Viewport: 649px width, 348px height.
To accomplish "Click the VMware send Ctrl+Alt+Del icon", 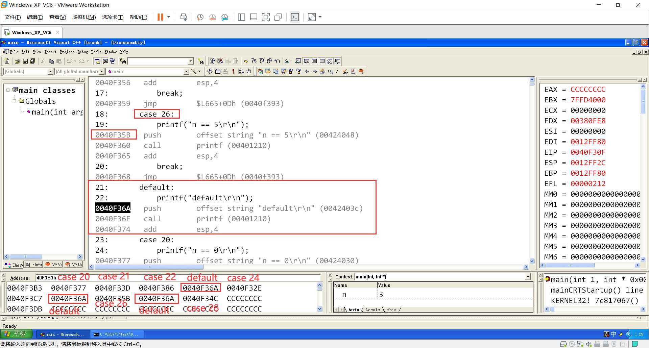I will (x=183, y=17).
